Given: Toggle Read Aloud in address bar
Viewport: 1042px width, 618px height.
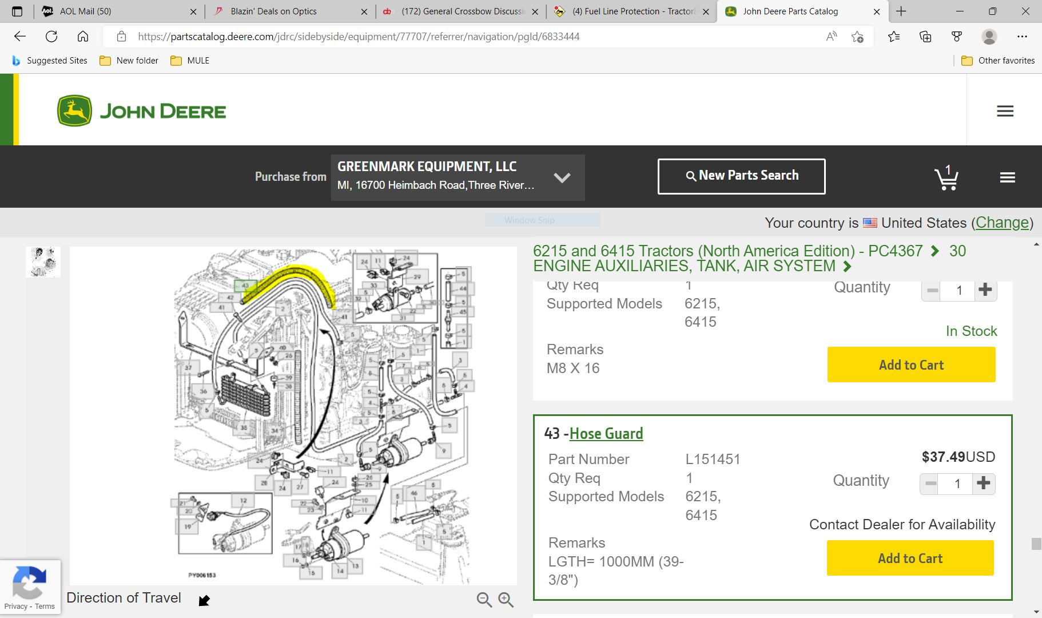Looking at the screenshot, I should point(832,37).
